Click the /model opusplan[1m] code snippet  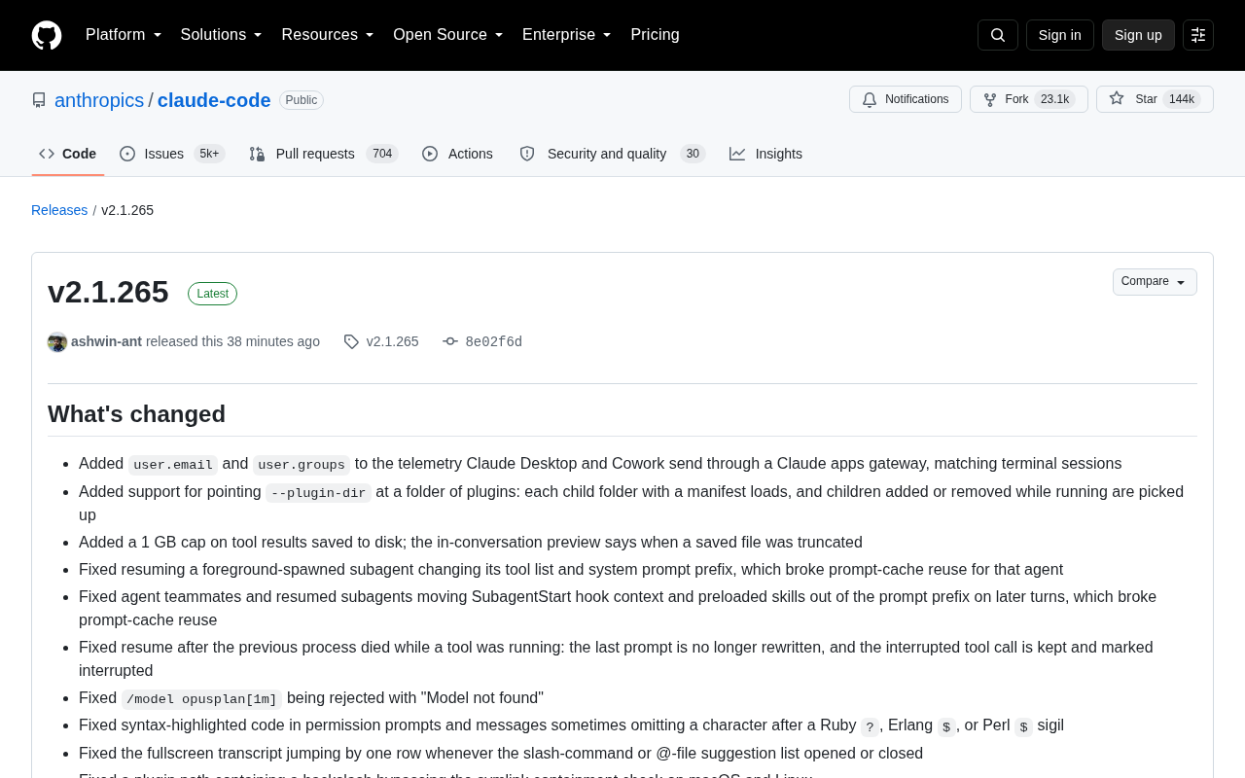click(x=201, y=699)
